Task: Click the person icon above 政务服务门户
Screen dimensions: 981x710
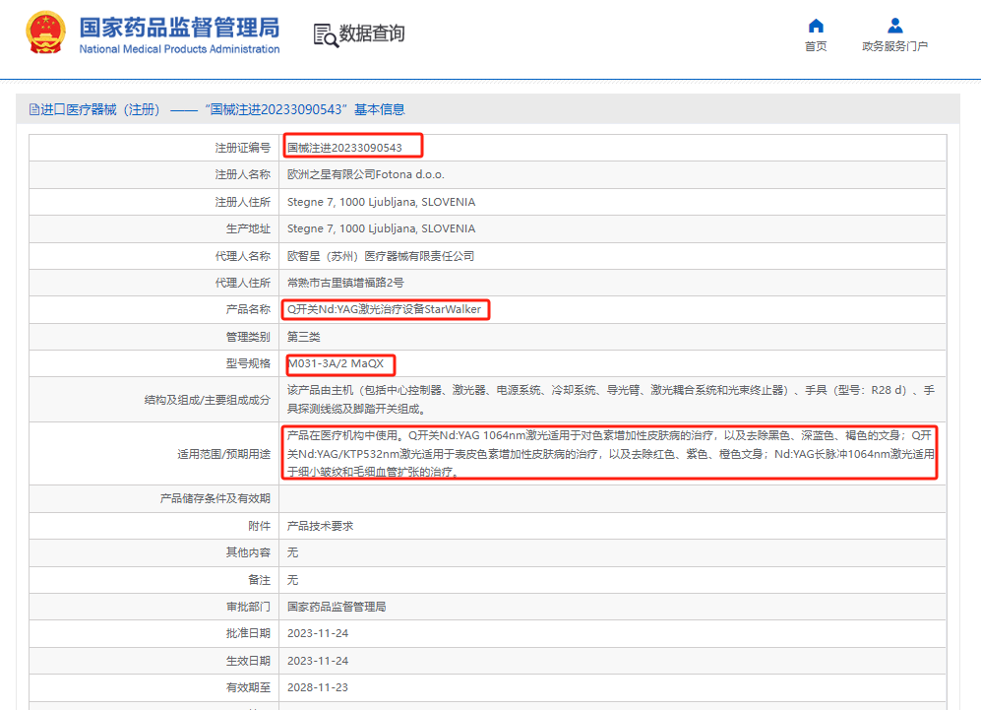Action: pos(894,26)
